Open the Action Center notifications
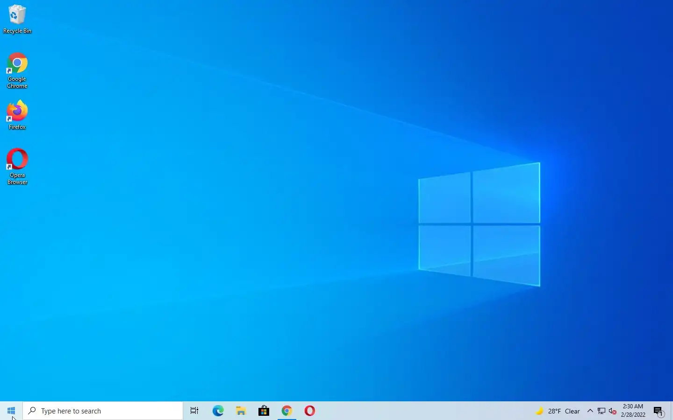The width and height of the screenshot is (673, 420). coord(659,411)
